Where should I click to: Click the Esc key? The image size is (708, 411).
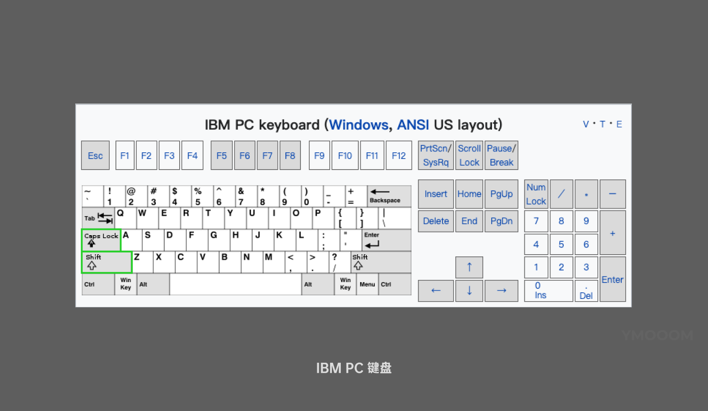(95, 155)
